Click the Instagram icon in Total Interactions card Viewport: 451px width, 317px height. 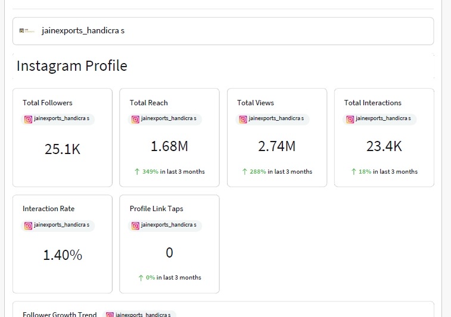(350, 119)
